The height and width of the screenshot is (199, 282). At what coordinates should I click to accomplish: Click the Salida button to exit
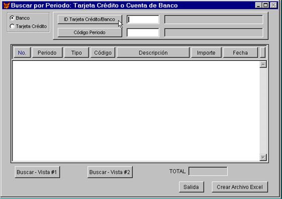pos(192,187)
